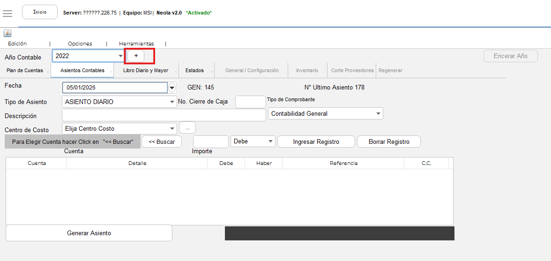Click the Descripción text field
The width and height of the screenshot is (551, 261).
164,115
